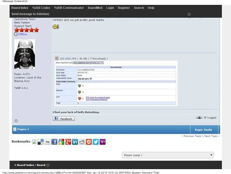Click the thumbs-up smiley
Screen dimensions: 231x174
pyautogui.click(x=56, y=27)
